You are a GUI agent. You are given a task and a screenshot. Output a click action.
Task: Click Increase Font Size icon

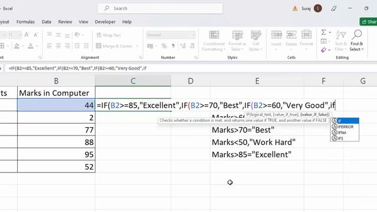[x=27, y=35]
